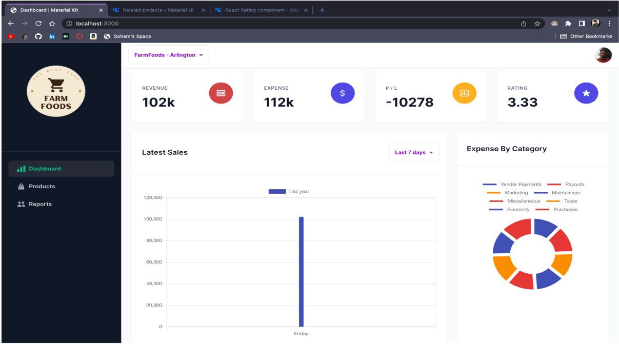Toggle the Marketing legend item
The image size is (619, 344).
[507, 193]
